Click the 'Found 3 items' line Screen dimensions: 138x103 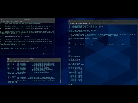(x=11, y=76)
